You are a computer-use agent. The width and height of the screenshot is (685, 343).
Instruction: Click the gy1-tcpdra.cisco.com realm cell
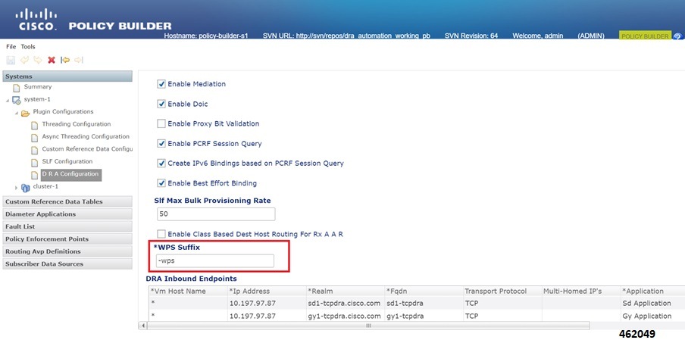click(x=344, y=316)
